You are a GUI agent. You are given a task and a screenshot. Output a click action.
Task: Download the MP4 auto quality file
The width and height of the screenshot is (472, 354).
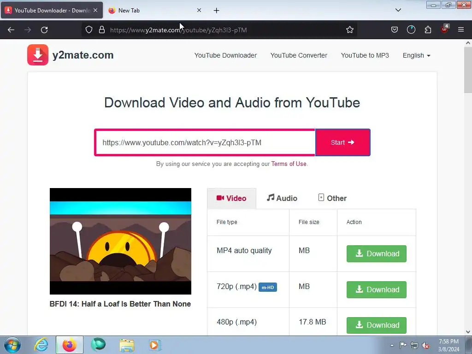click(x=376, y=254)
